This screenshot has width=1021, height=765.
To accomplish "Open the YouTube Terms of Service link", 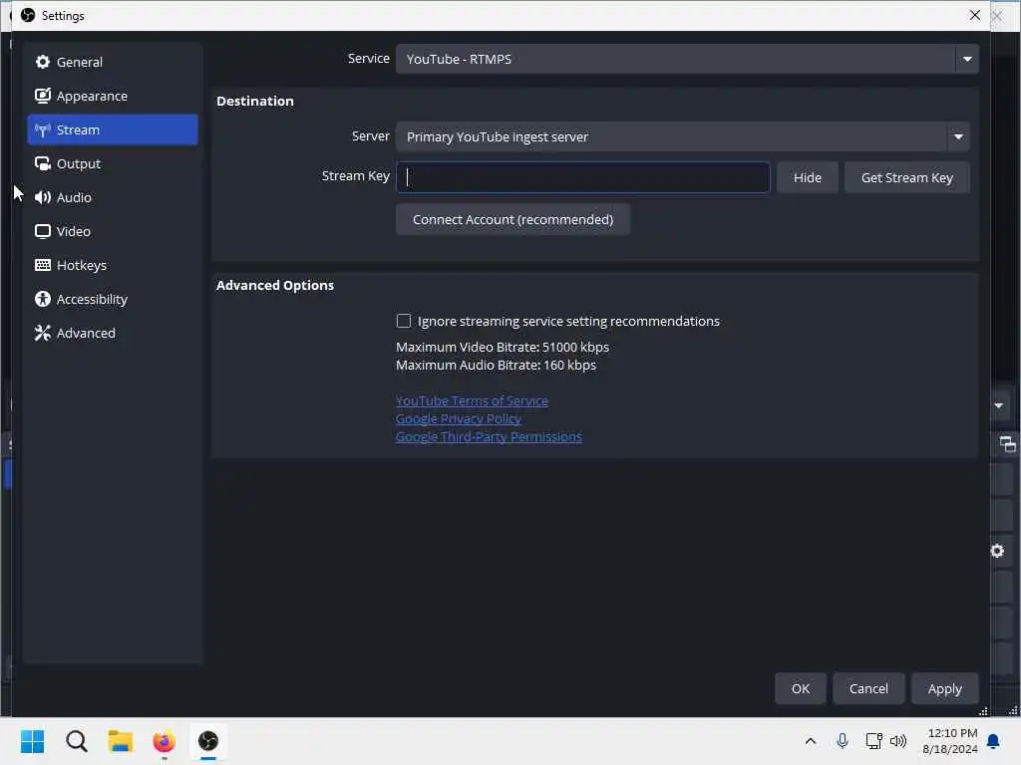I will (472, 400).
